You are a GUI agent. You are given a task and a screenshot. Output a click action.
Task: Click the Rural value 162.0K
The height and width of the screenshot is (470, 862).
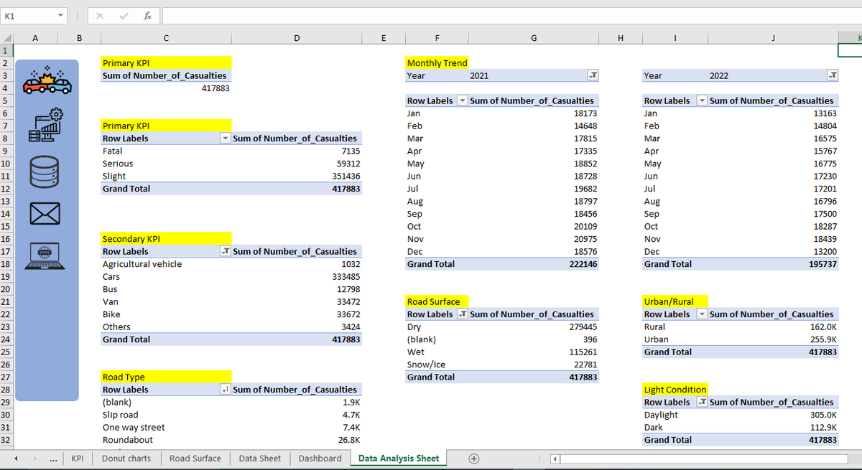[x=823, y=327]
